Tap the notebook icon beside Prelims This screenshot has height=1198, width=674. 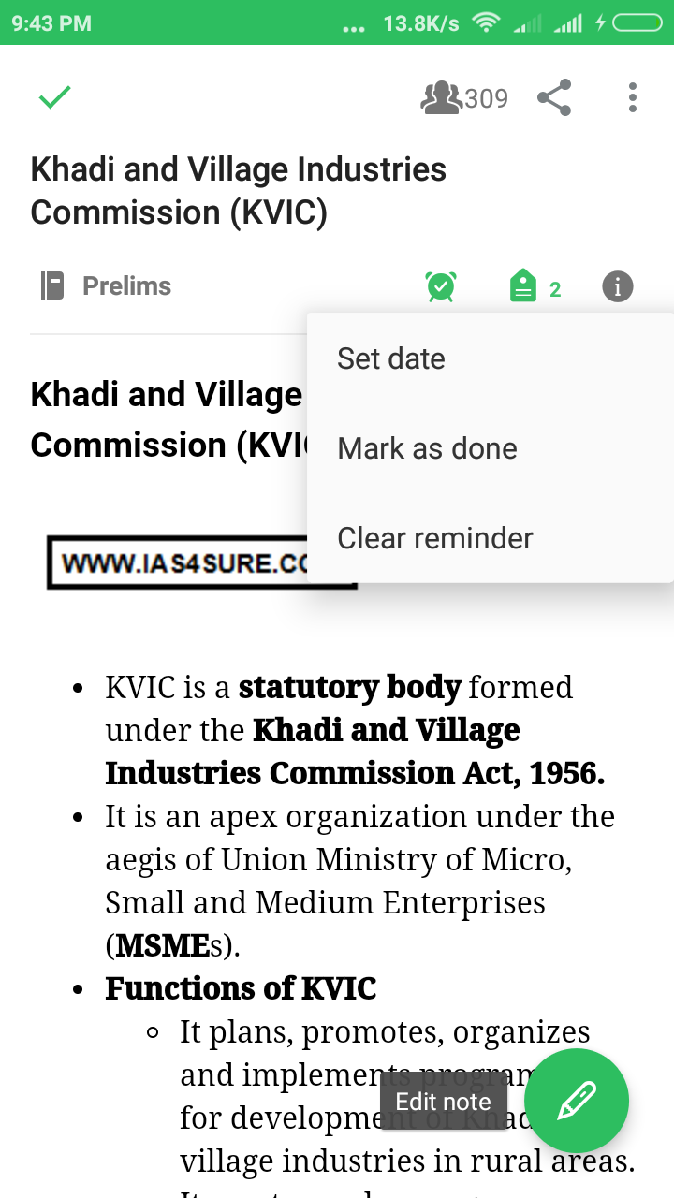pyautogui.click(x=52, y=285)
